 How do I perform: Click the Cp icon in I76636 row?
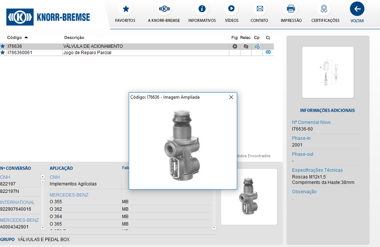[257, 46]
